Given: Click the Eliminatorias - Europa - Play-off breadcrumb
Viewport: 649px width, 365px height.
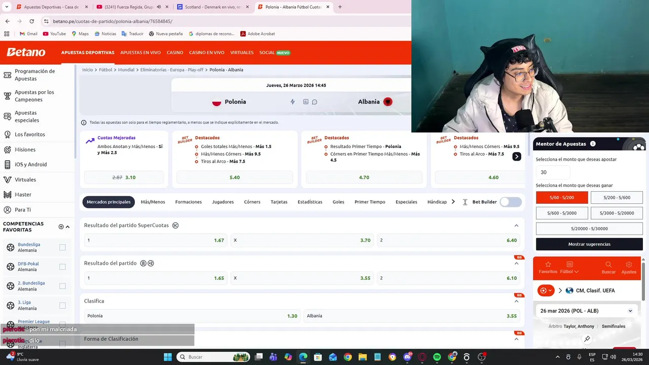Looking at the screenshot, I should point(172,70).
